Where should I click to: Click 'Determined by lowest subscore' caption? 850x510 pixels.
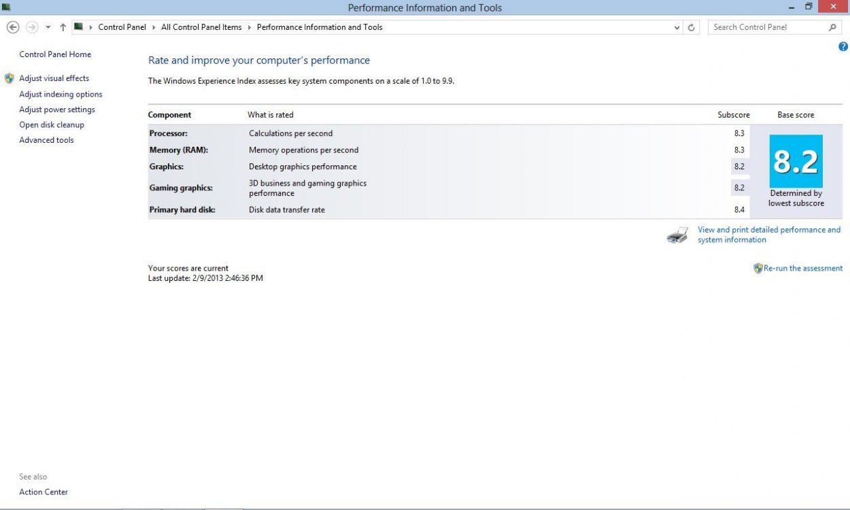tap(796, 199)
